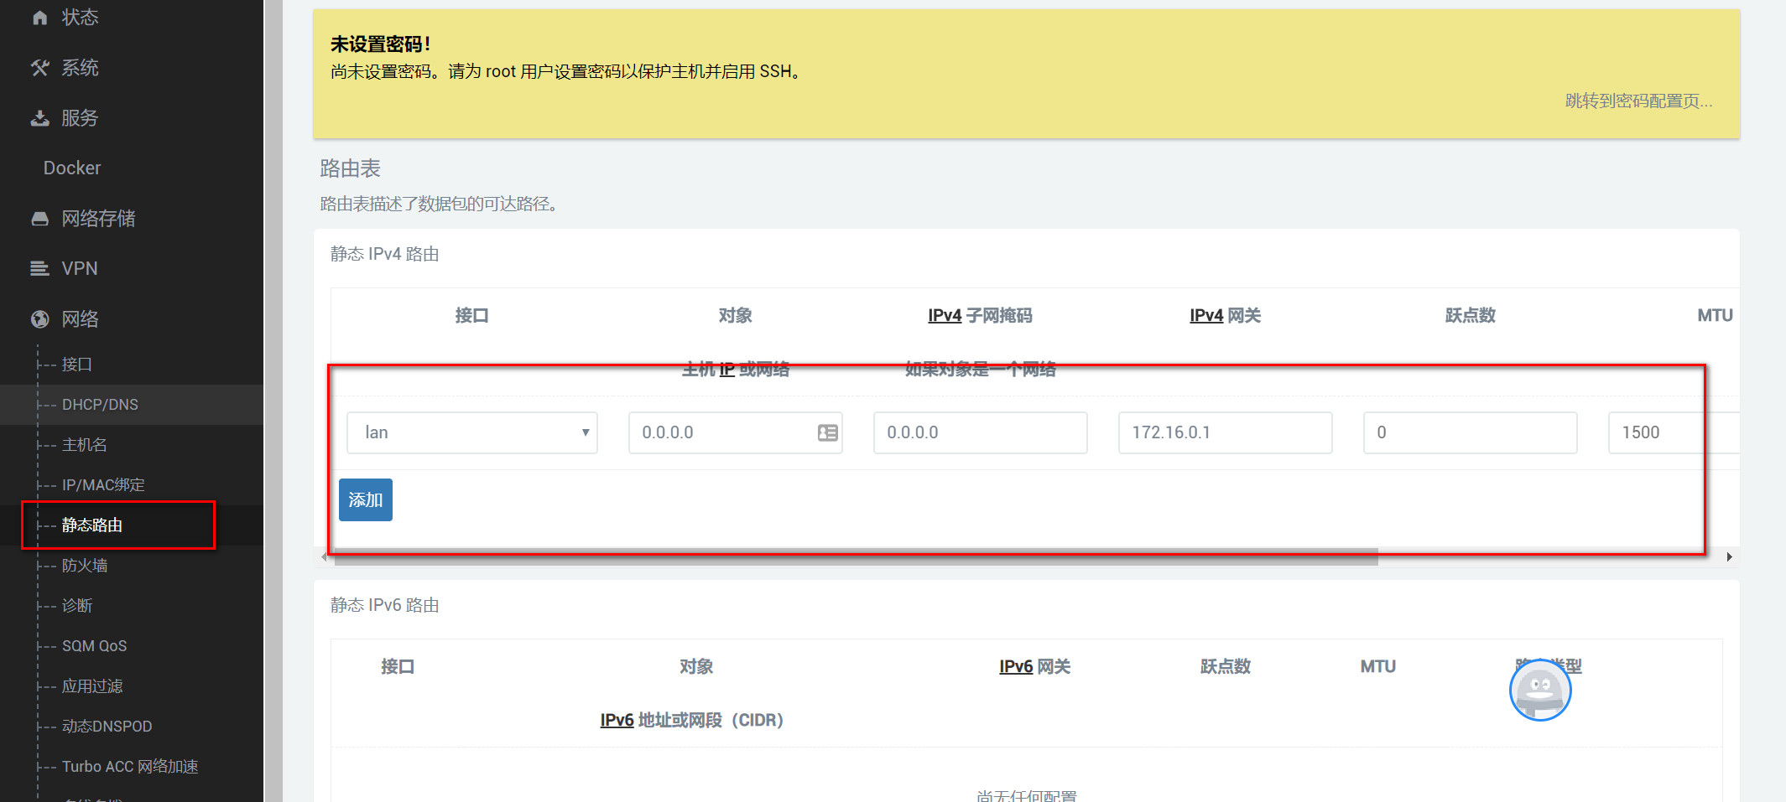Click the 状态 home icon
The image size is (1786, 802).
(x=39, y=17)
